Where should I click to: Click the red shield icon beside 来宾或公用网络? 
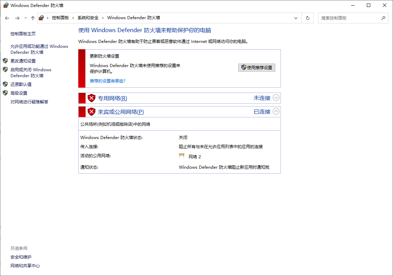[x=92, y=111]
